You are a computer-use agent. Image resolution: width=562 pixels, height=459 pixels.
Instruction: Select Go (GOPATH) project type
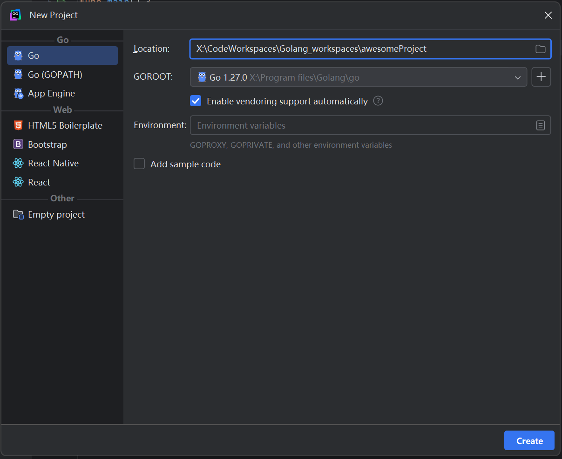coord(62,75)
